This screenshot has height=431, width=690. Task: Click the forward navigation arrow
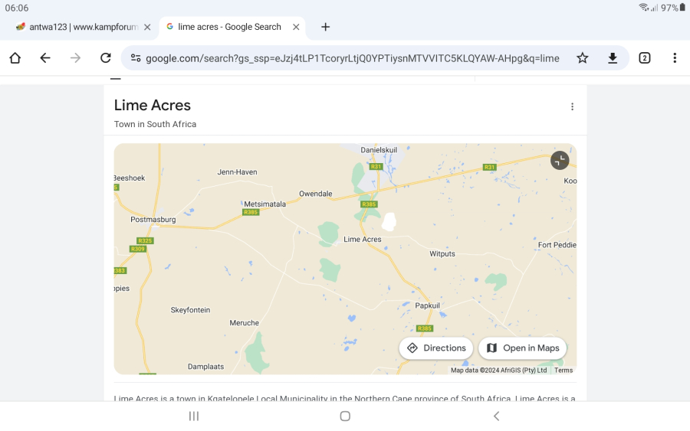(x=75, y=58)
